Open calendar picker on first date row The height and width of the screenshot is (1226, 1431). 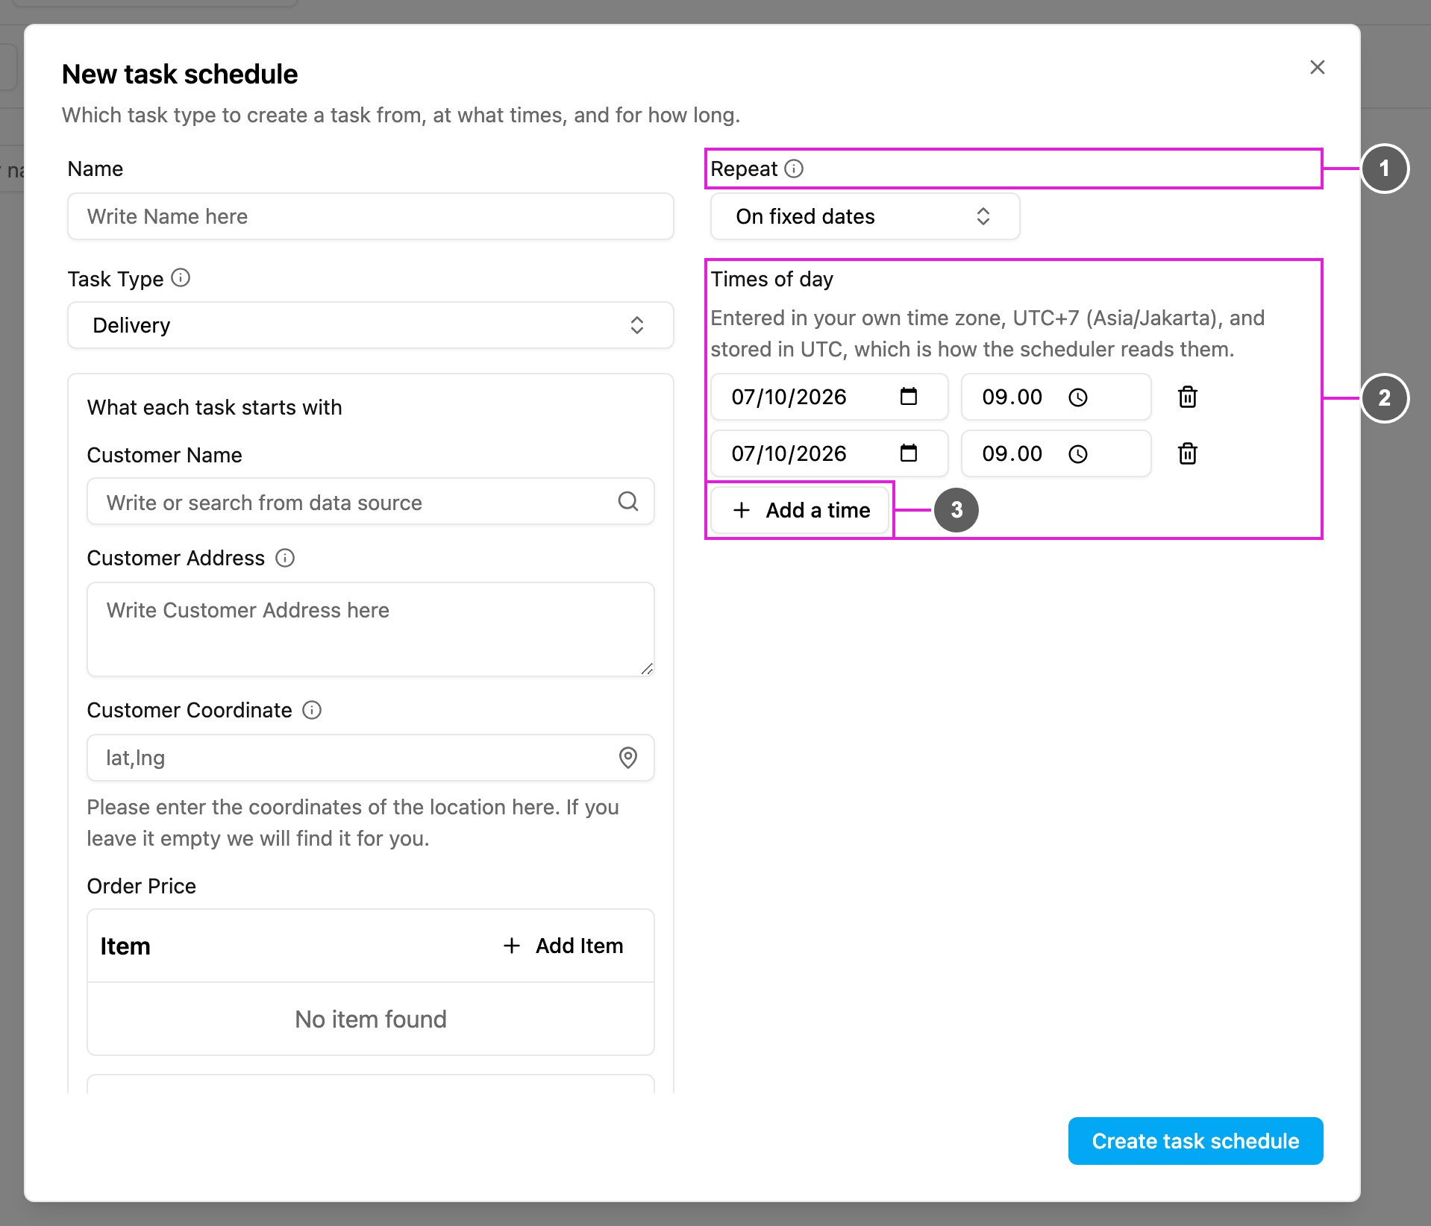coord(908,397)
